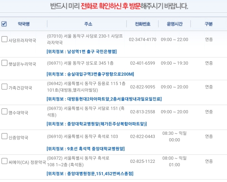
Task: Open location info 숭실대입구역3번출구방향으로200M
Action: pos(91,74)
